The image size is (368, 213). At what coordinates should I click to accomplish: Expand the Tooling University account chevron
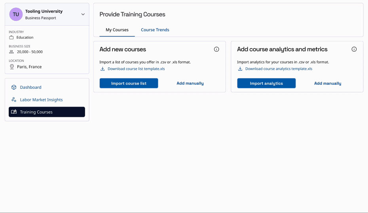(x=83, y=14)
